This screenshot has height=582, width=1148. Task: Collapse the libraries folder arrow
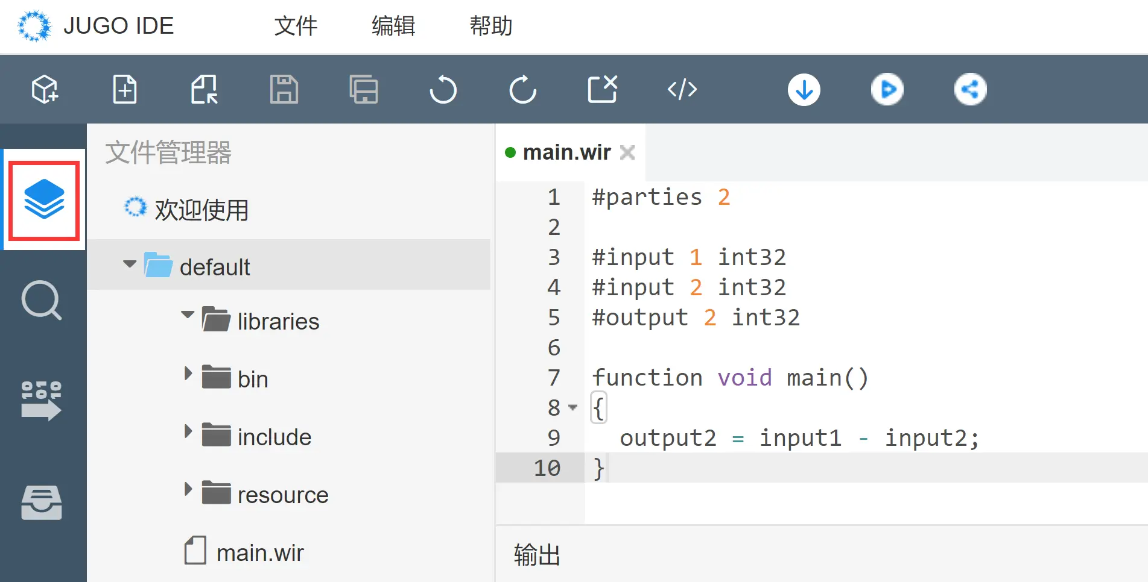(188, 314)
